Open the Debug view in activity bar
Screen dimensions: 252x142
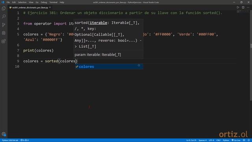pos(4,33)
